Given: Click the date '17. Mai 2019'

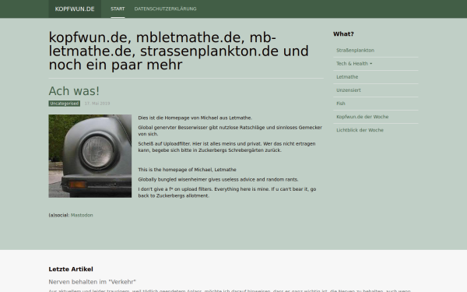Looking at the screenshot, I should [x=97, y=104].
